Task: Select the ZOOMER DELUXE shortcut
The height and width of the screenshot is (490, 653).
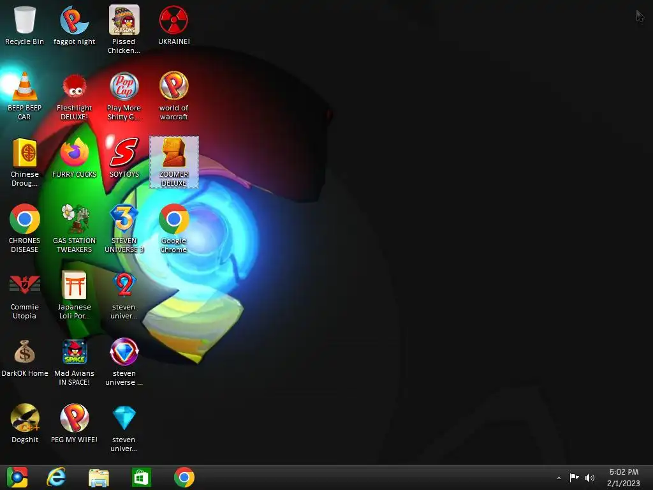Action: pyautogui.click(x=173, y=162)
